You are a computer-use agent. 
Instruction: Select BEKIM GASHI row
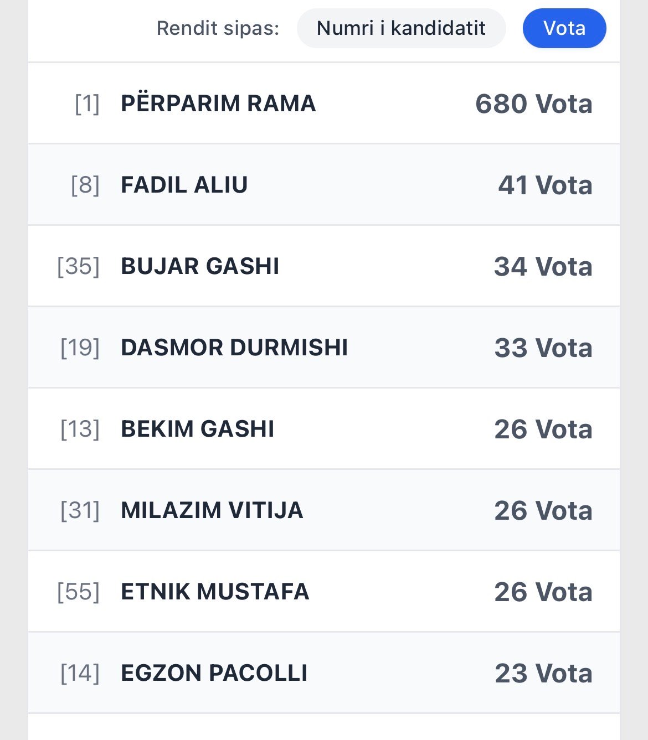coord(197,429)
